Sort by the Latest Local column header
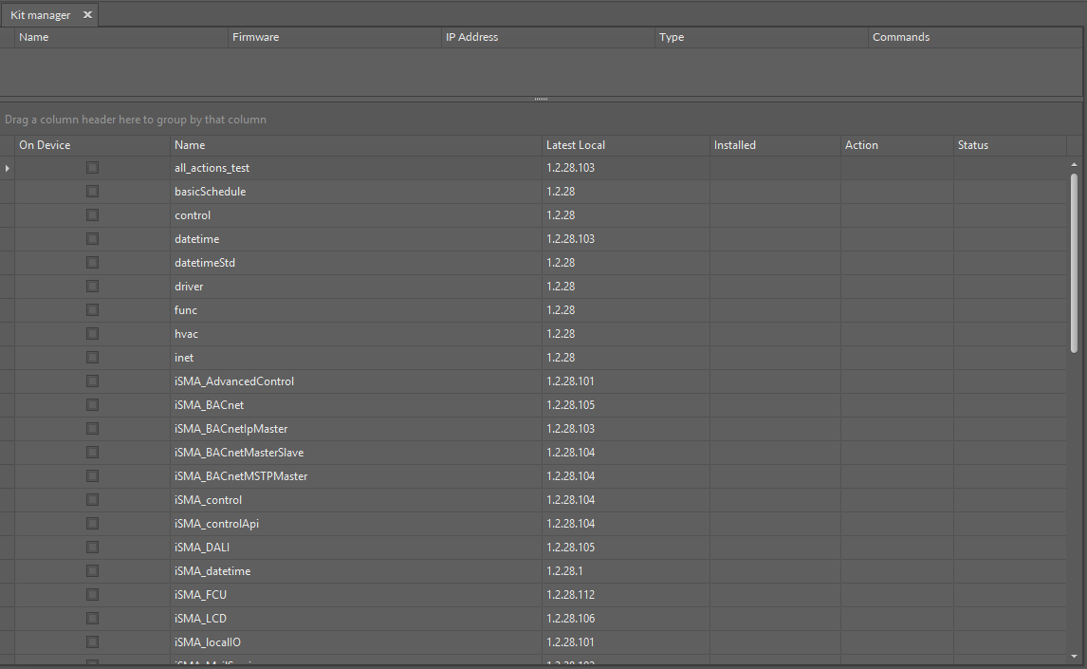Image resolution: width=1087 pixels, height=669 pixels. pos(576,145)
